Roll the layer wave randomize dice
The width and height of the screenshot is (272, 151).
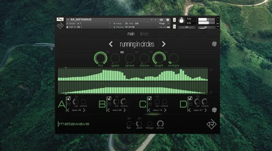tap(214, 110)
